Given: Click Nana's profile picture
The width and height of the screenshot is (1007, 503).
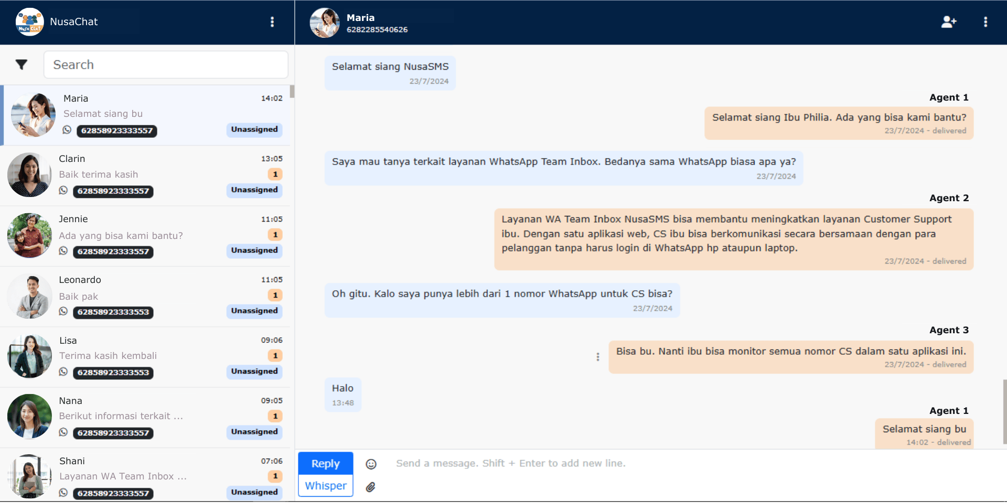Looking at the screenshot, I should [29, 417].
